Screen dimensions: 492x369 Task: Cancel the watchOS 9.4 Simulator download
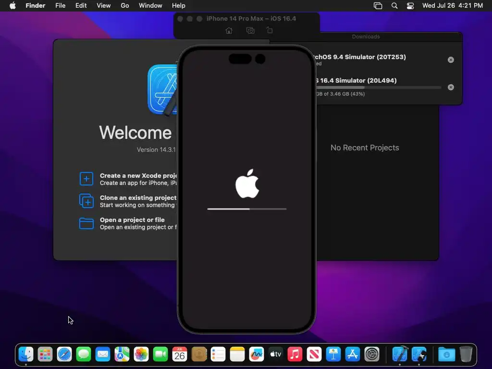451,60
